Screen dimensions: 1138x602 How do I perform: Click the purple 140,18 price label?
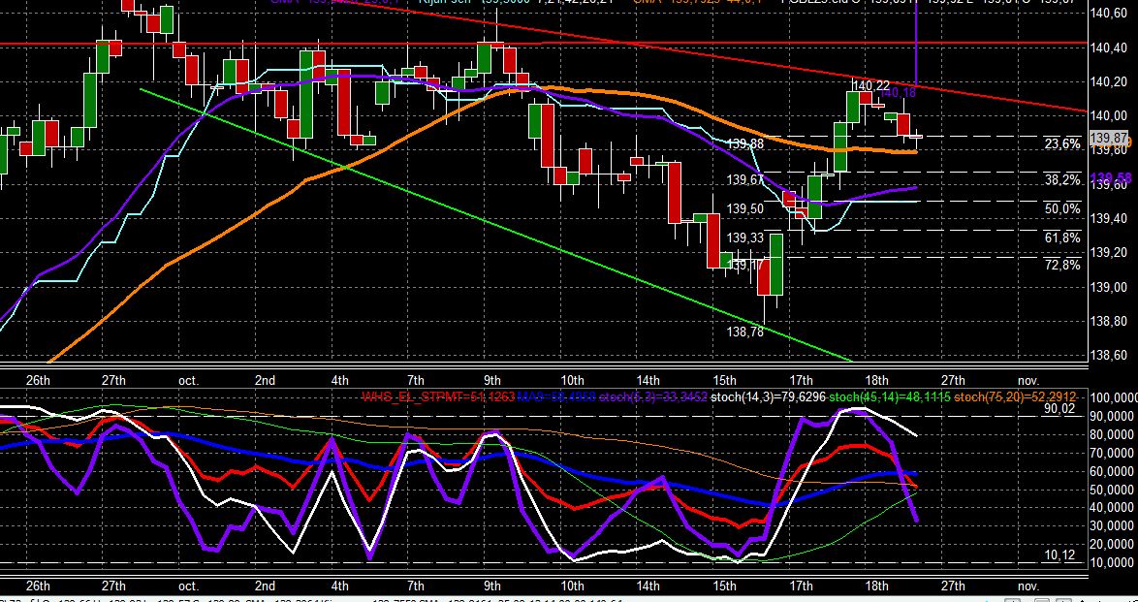897,92
